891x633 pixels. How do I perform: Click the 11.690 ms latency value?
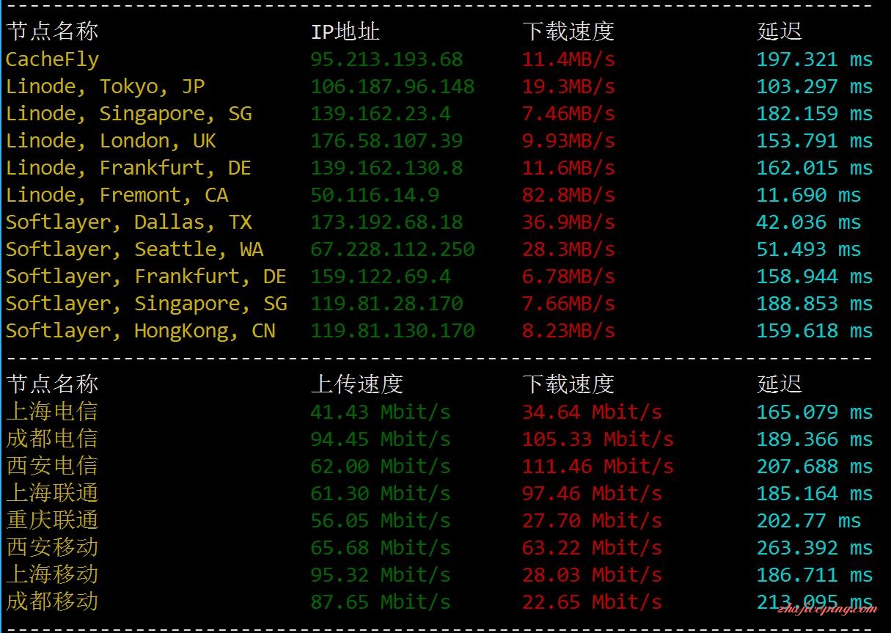click(808, 195)
